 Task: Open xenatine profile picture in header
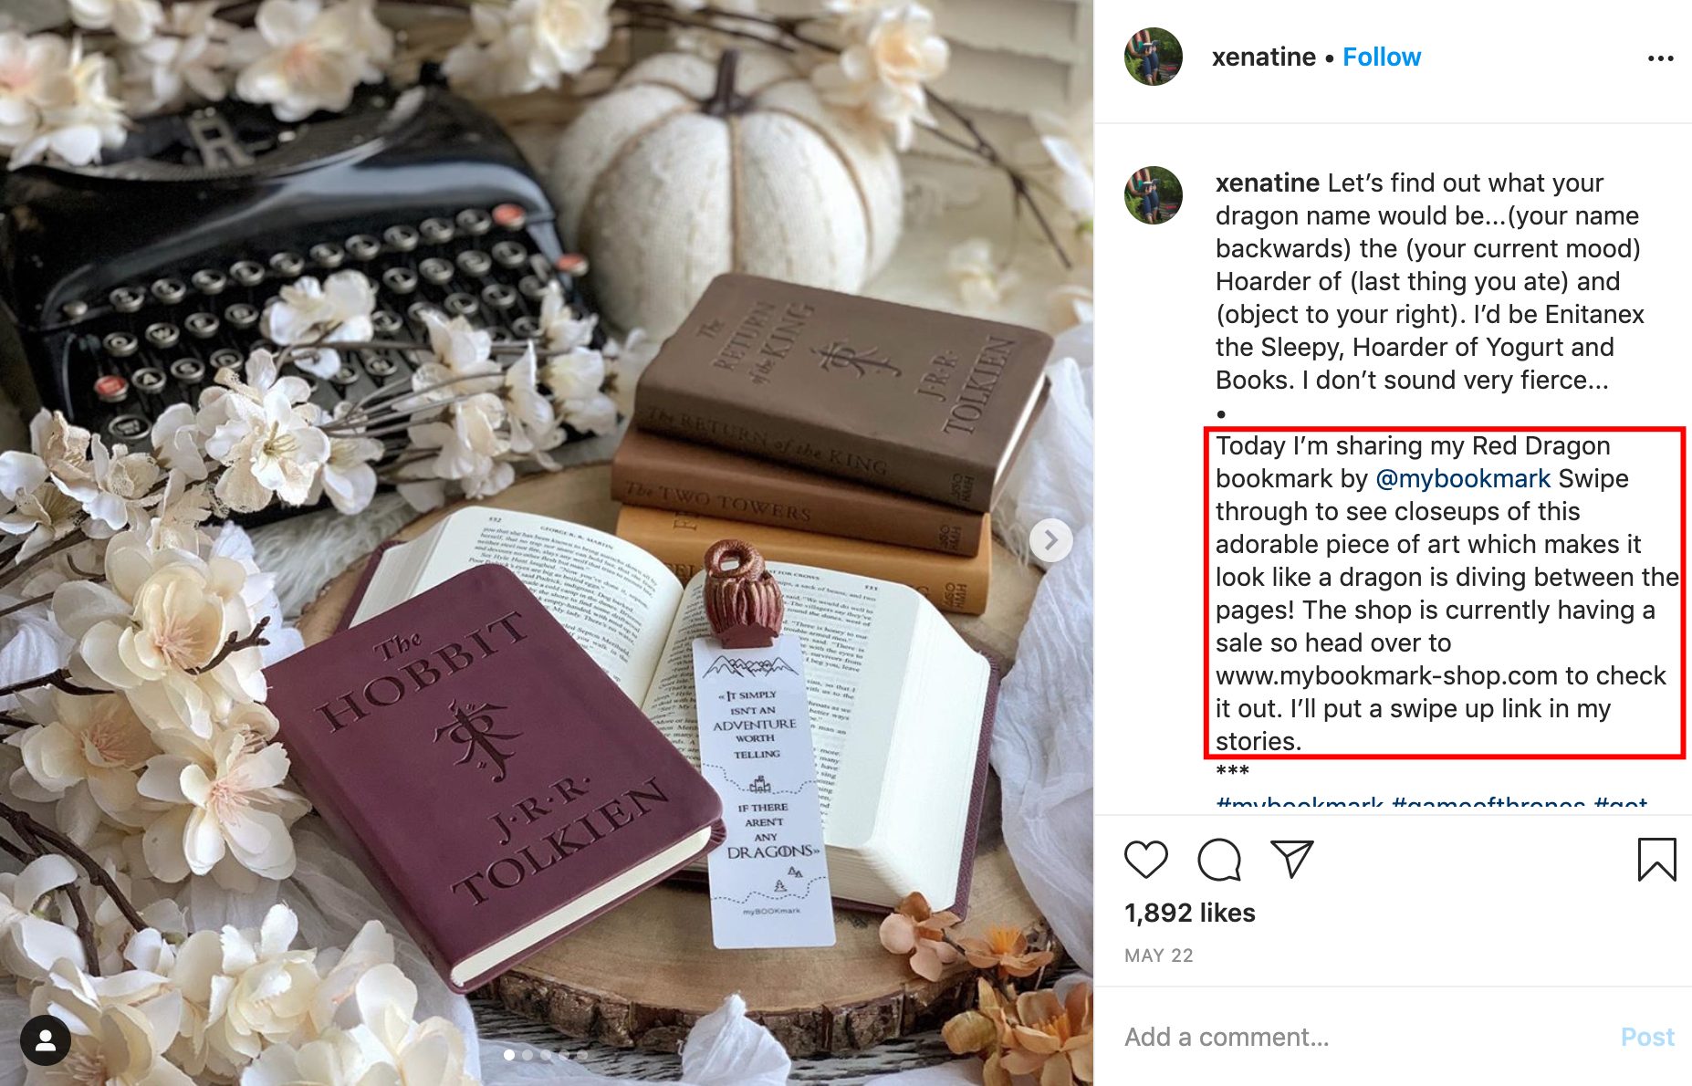coord(1154,57)
